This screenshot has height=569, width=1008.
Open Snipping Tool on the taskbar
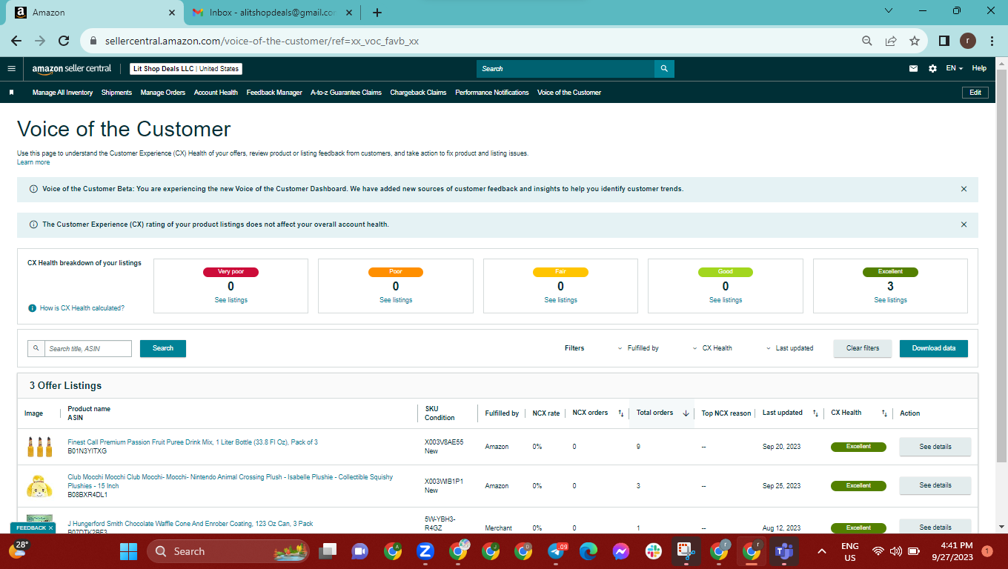coord(686,551)
